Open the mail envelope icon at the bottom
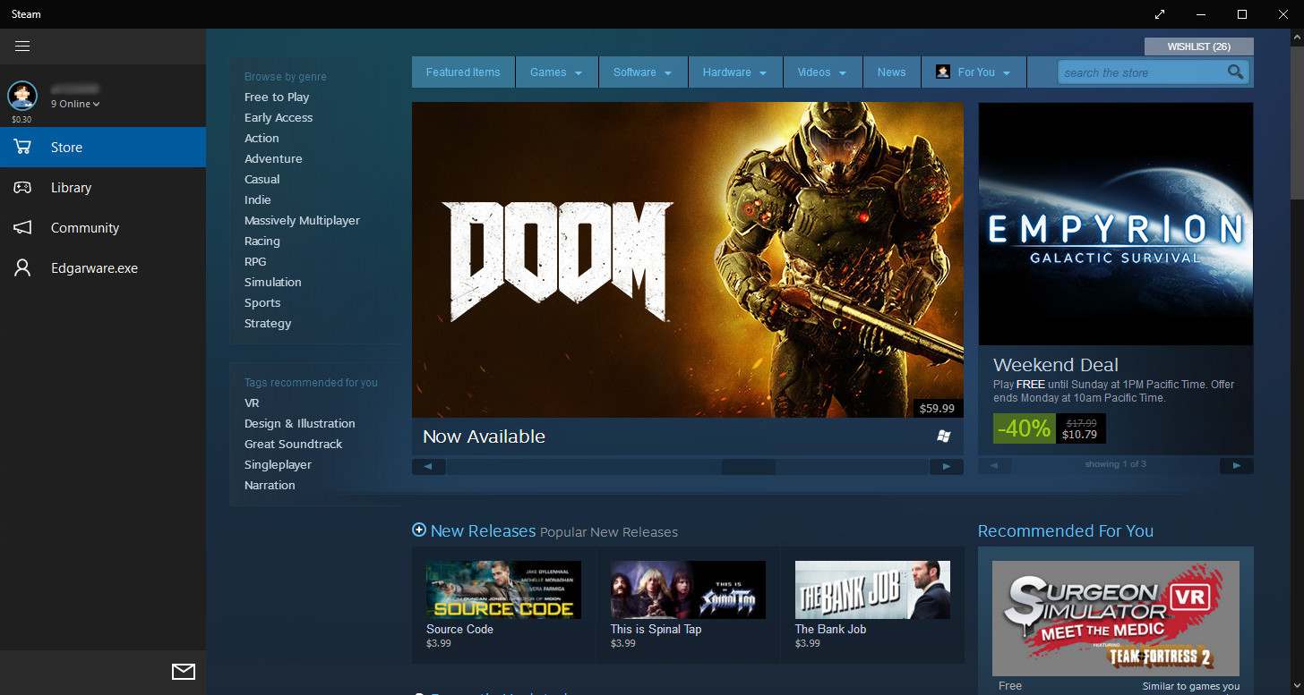Image resolution: width=1304 pixels, height=695 pixels. (183, 671)
